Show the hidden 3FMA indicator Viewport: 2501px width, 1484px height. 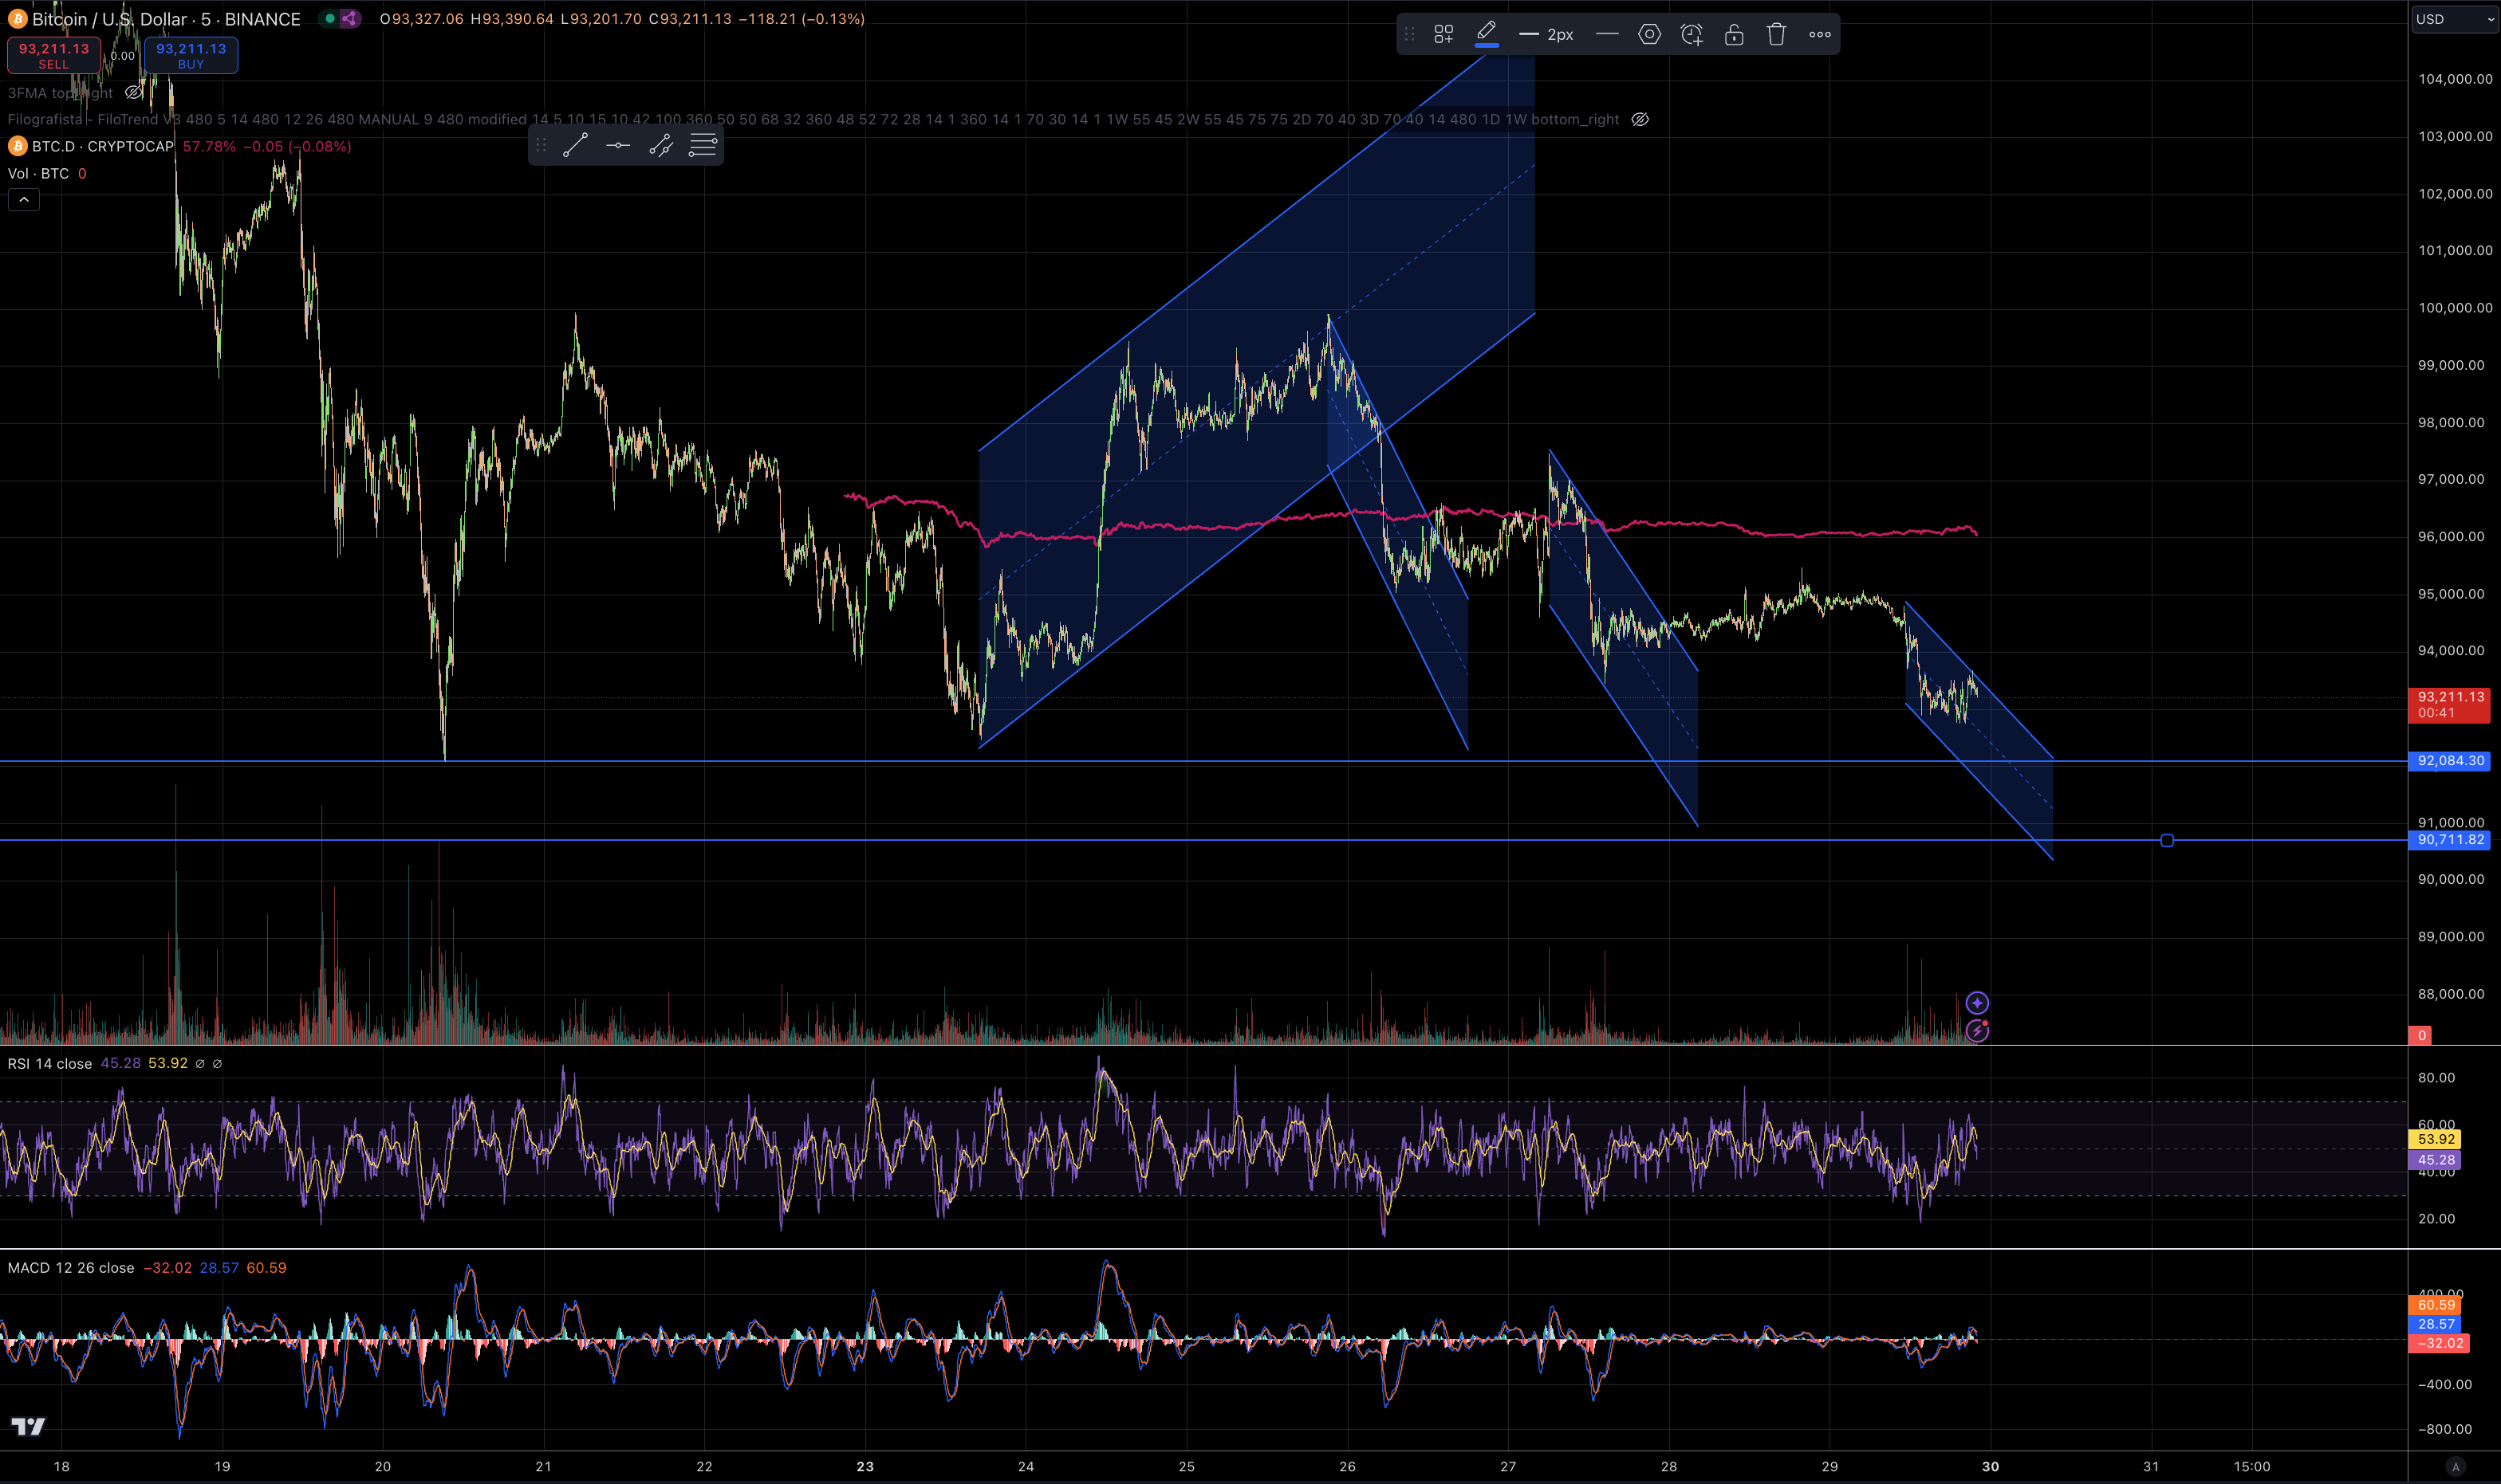click(133, 93)
